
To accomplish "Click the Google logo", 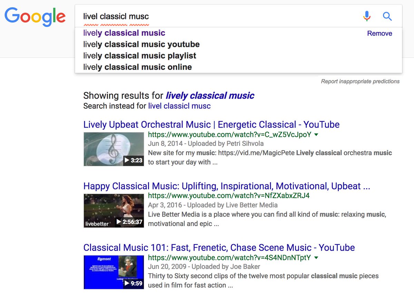I will pyautogui.click(x=35, y=17).
